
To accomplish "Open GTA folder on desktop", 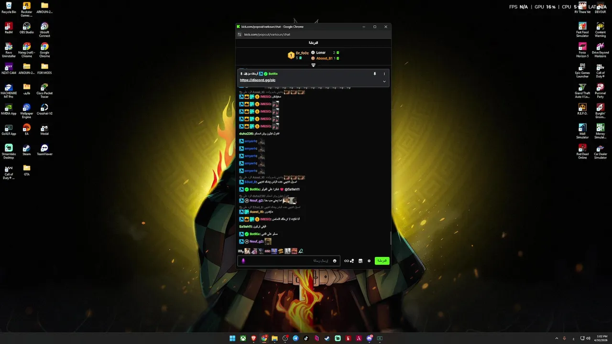I will pyautogui.click(x=27, y=171).
